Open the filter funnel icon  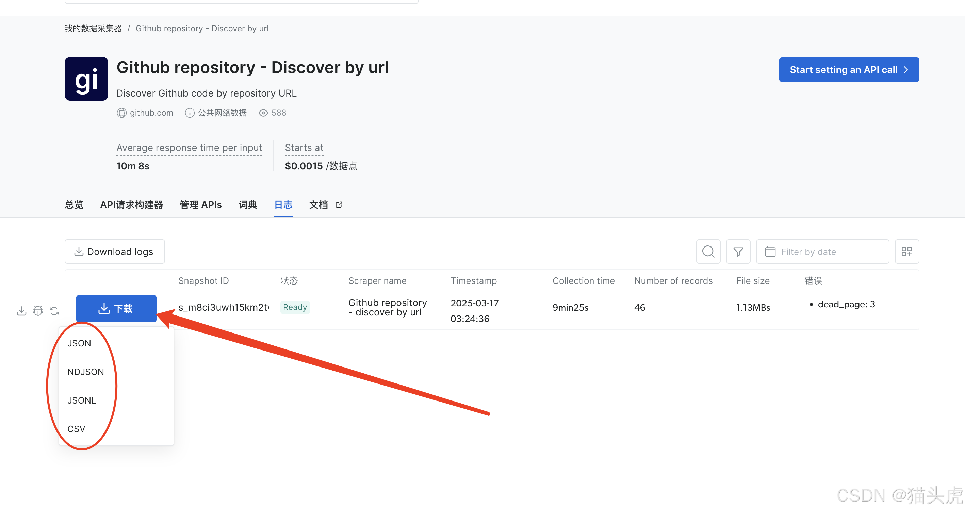pyautogui.click(x=738, y=252)
